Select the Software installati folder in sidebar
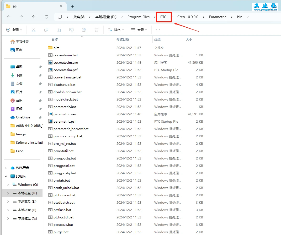This screenshot has height=235, width=281. point(26,143)
